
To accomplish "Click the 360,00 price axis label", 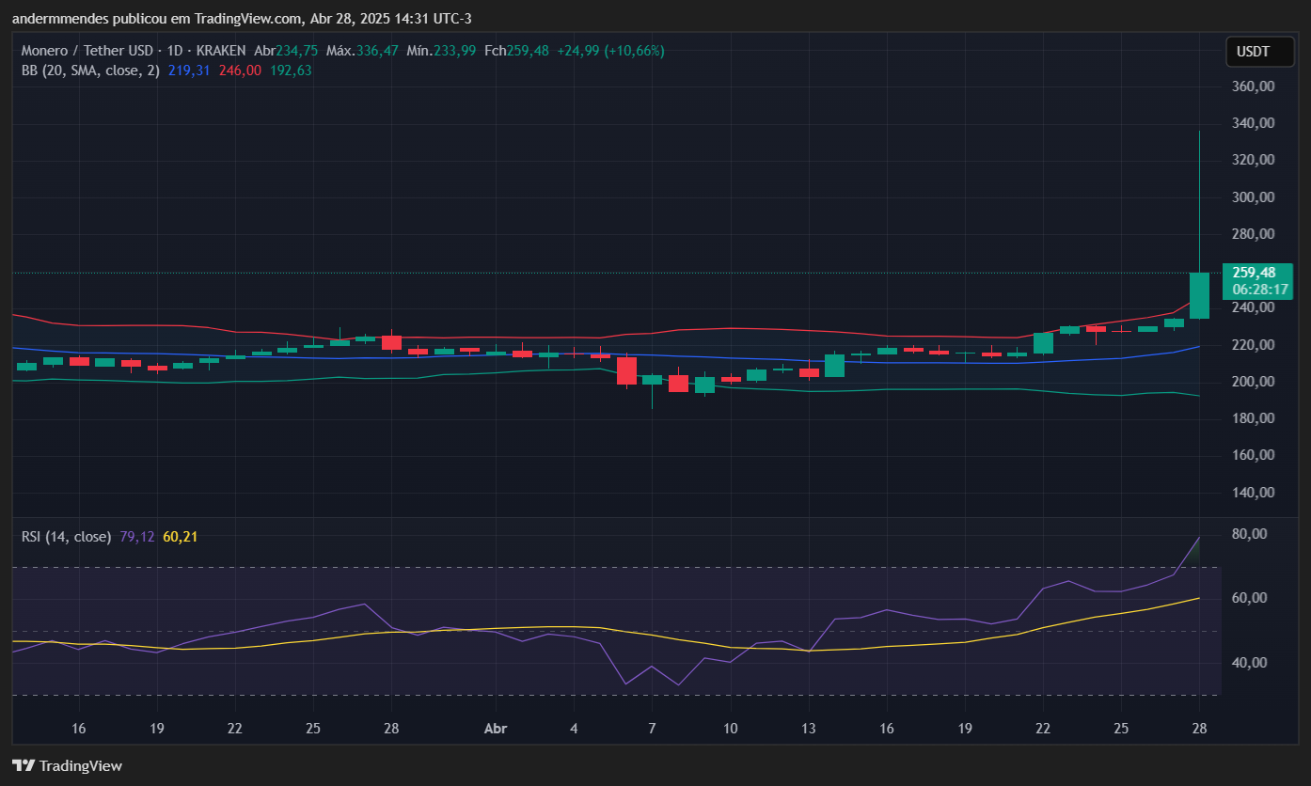I will pos(1254,86).
